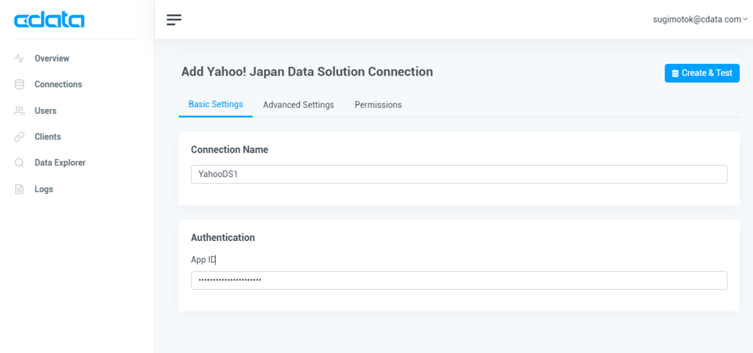Click the Create & Test button
The width and height of the screenshot is (753, 353).
(702, 73)
